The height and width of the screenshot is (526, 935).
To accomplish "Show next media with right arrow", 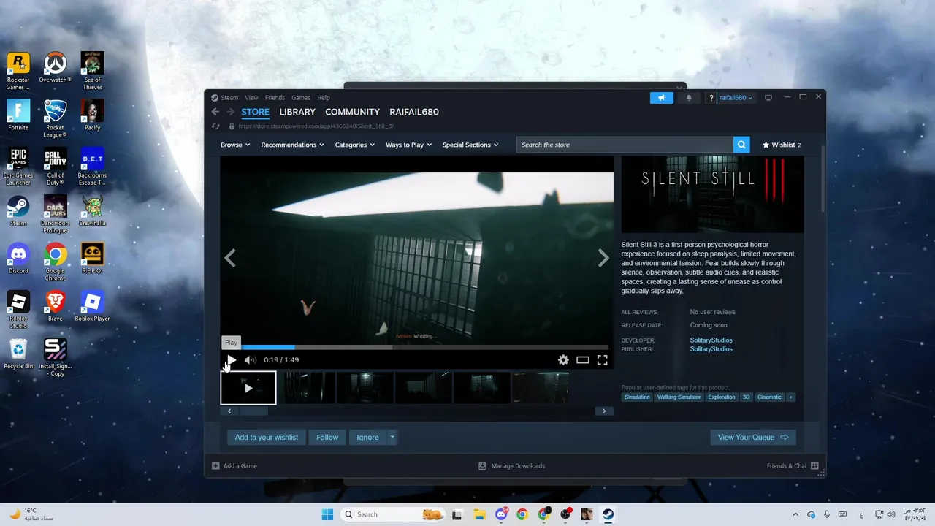I will click(603, 258).
